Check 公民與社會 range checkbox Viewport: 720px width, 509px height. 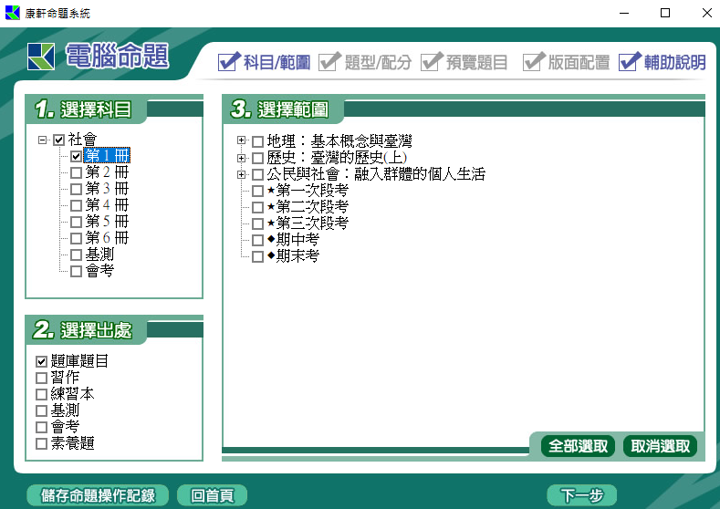click(257, 174)
